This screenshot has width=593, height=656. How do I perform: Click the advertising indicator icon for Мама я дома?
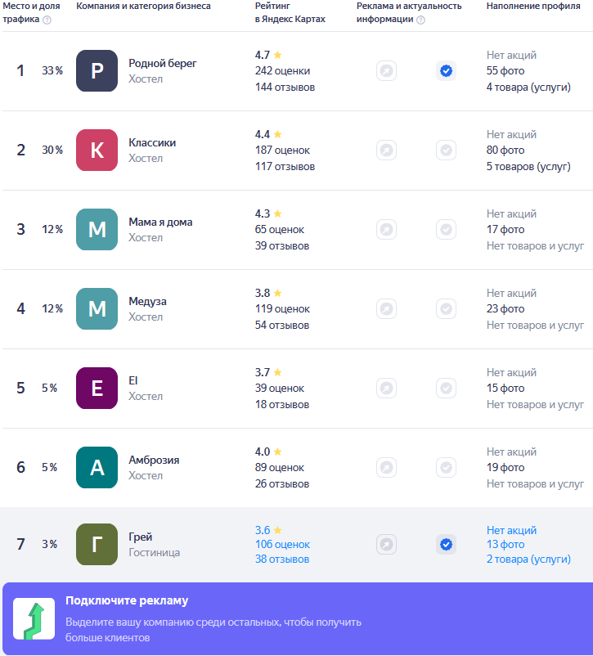[x=386, y=229]
